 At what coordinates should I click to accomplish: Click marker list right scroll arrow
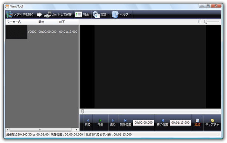(x=76, y=130)
